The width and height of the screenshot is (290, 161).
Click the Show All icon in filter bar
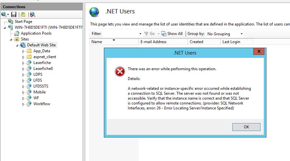164,34
